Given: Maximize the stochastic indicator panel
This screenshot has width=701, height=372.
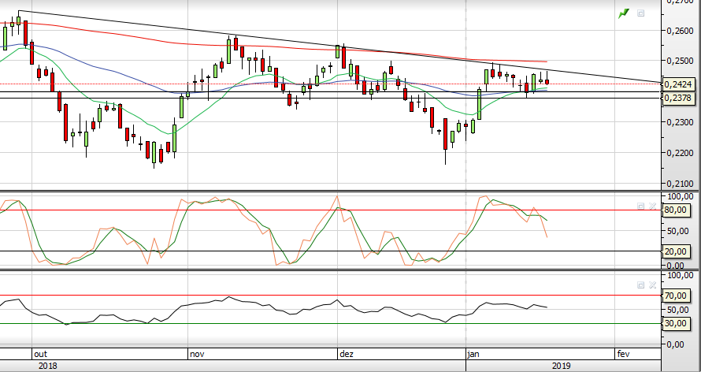Looking at the screenshot, I should (x=640, y=206).
